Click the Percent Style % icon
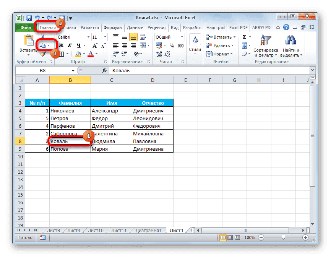 171,45
